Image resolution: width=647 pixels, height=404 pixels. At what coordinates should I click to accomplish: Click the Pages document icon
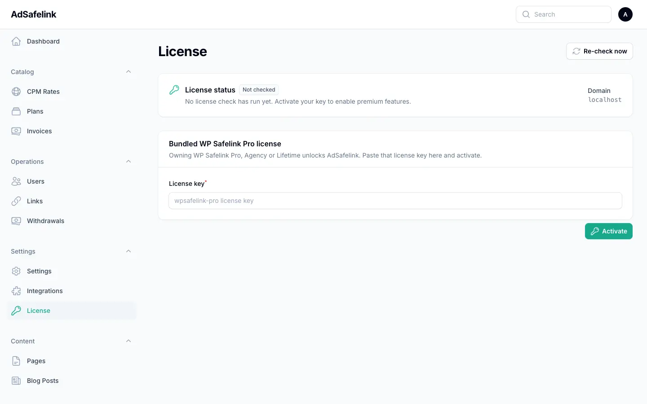16,361
